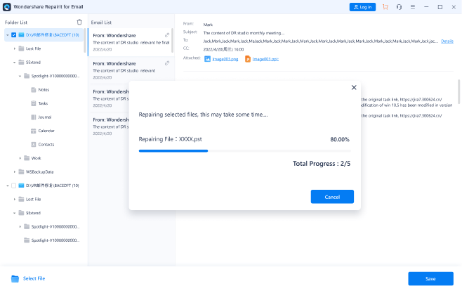Image resolution: width=462 pixels, height=291 pixels.
Task: Expand the first Lost File folder
Action: tap(15, 48)
